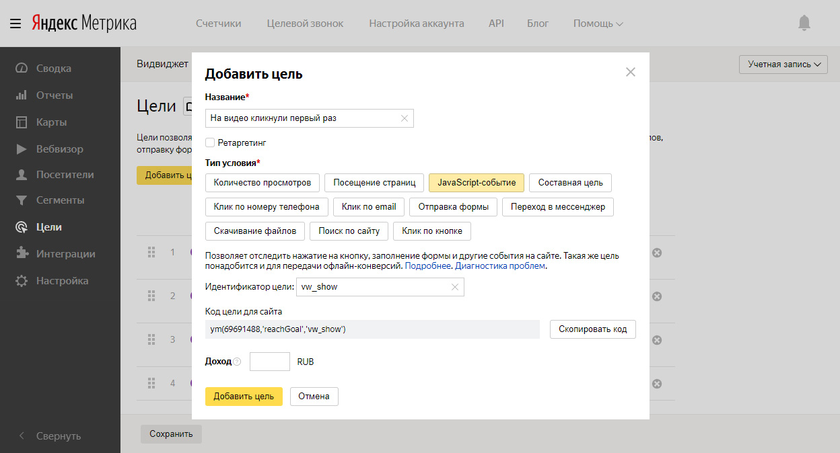Image resolution: width=840 pixels, height=453 pixels.
Task: Select condition type Клик по номеру телефона
Action: [267, 206]
